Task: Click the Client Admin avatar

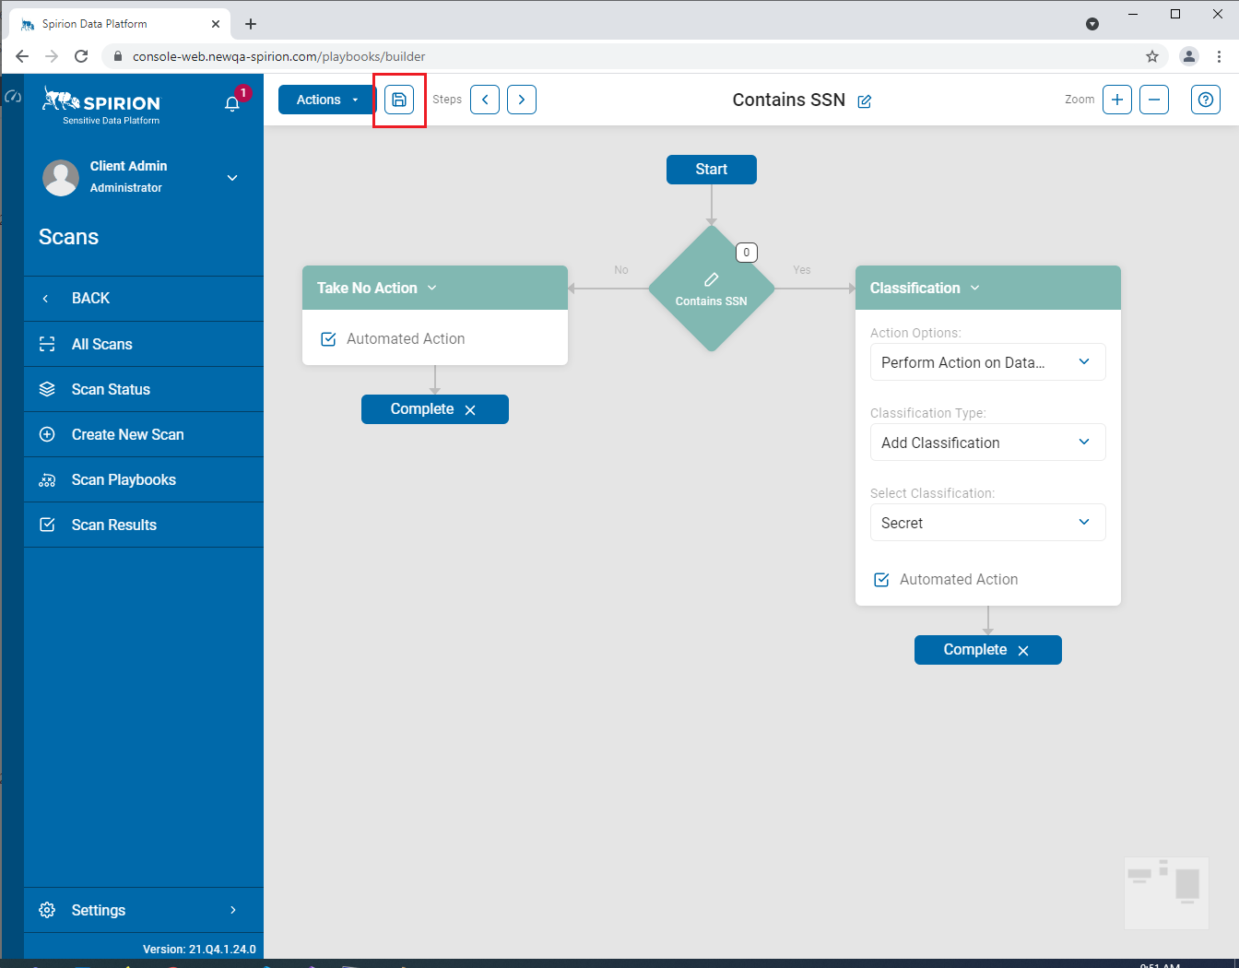Action: pos(61,178)
